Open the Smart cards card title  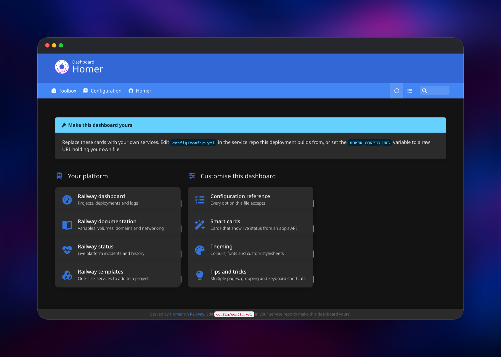225,222
